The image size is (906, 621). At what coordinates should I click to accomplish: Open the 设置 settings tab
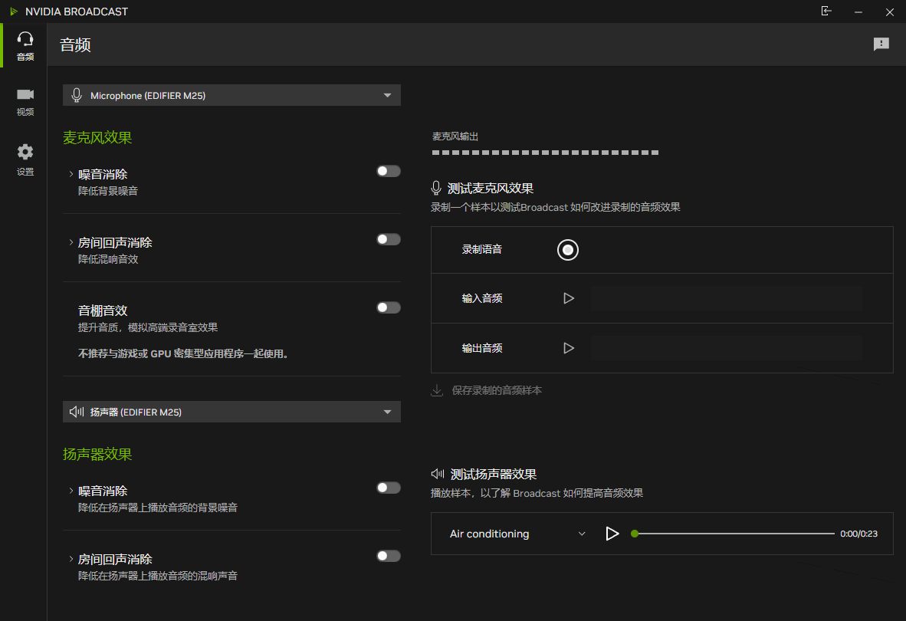click(x=25, y=159)
